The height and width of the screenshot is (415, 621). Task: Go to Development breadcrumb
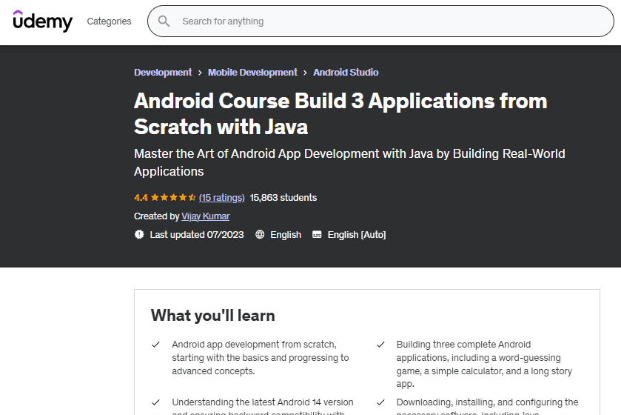(163, 73)
